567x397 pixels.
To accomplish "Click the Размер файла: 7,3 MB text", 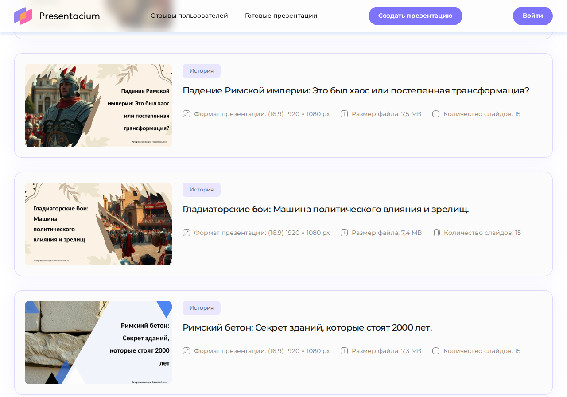I will 387,351.
